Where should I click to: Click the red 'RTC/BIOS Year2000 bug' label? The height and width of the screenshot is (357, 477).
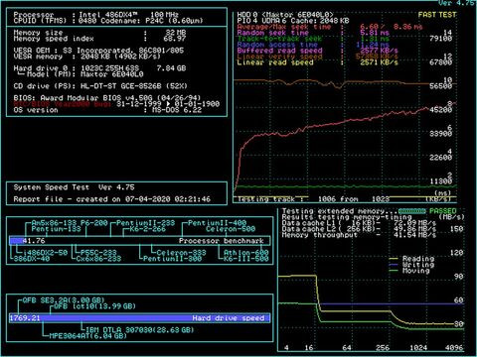tap(62, 104)
